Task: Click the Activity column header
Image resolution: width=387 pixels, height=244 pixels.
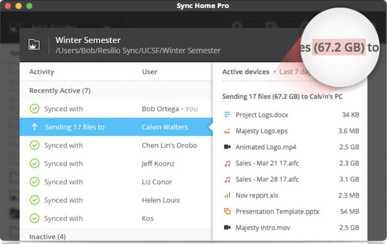Action: (x=41, y=72)
